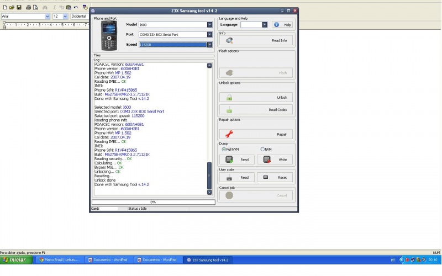Click log line 'Calculating... OK'

coord(108,163)
